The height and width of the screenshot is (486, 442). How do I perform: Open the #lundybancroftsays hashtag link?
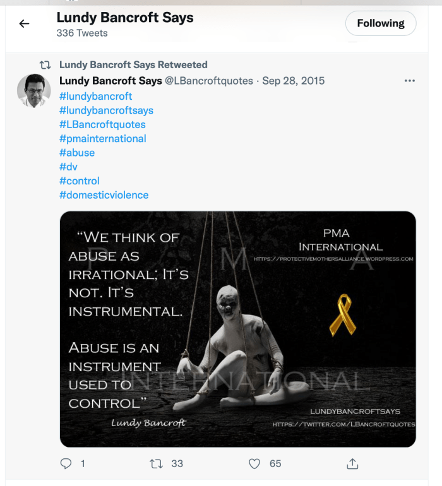pos(106,110)
